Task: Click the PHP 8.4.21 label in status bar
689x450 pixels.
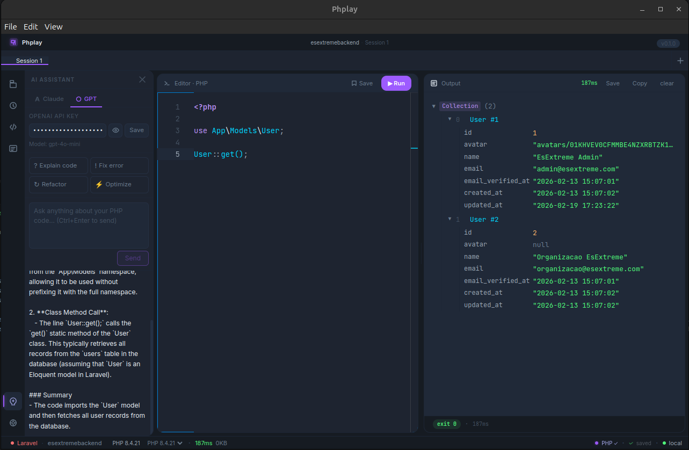Action: click(126, 443)
